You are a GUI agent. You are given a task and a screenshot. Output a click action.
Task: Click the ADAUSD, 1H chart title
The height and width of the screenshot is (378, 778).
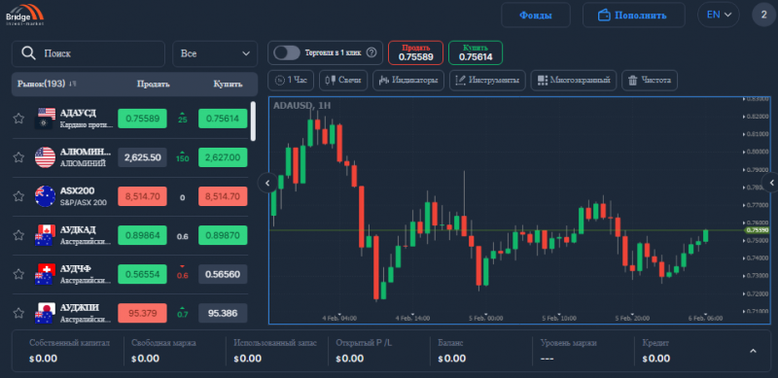301,105
